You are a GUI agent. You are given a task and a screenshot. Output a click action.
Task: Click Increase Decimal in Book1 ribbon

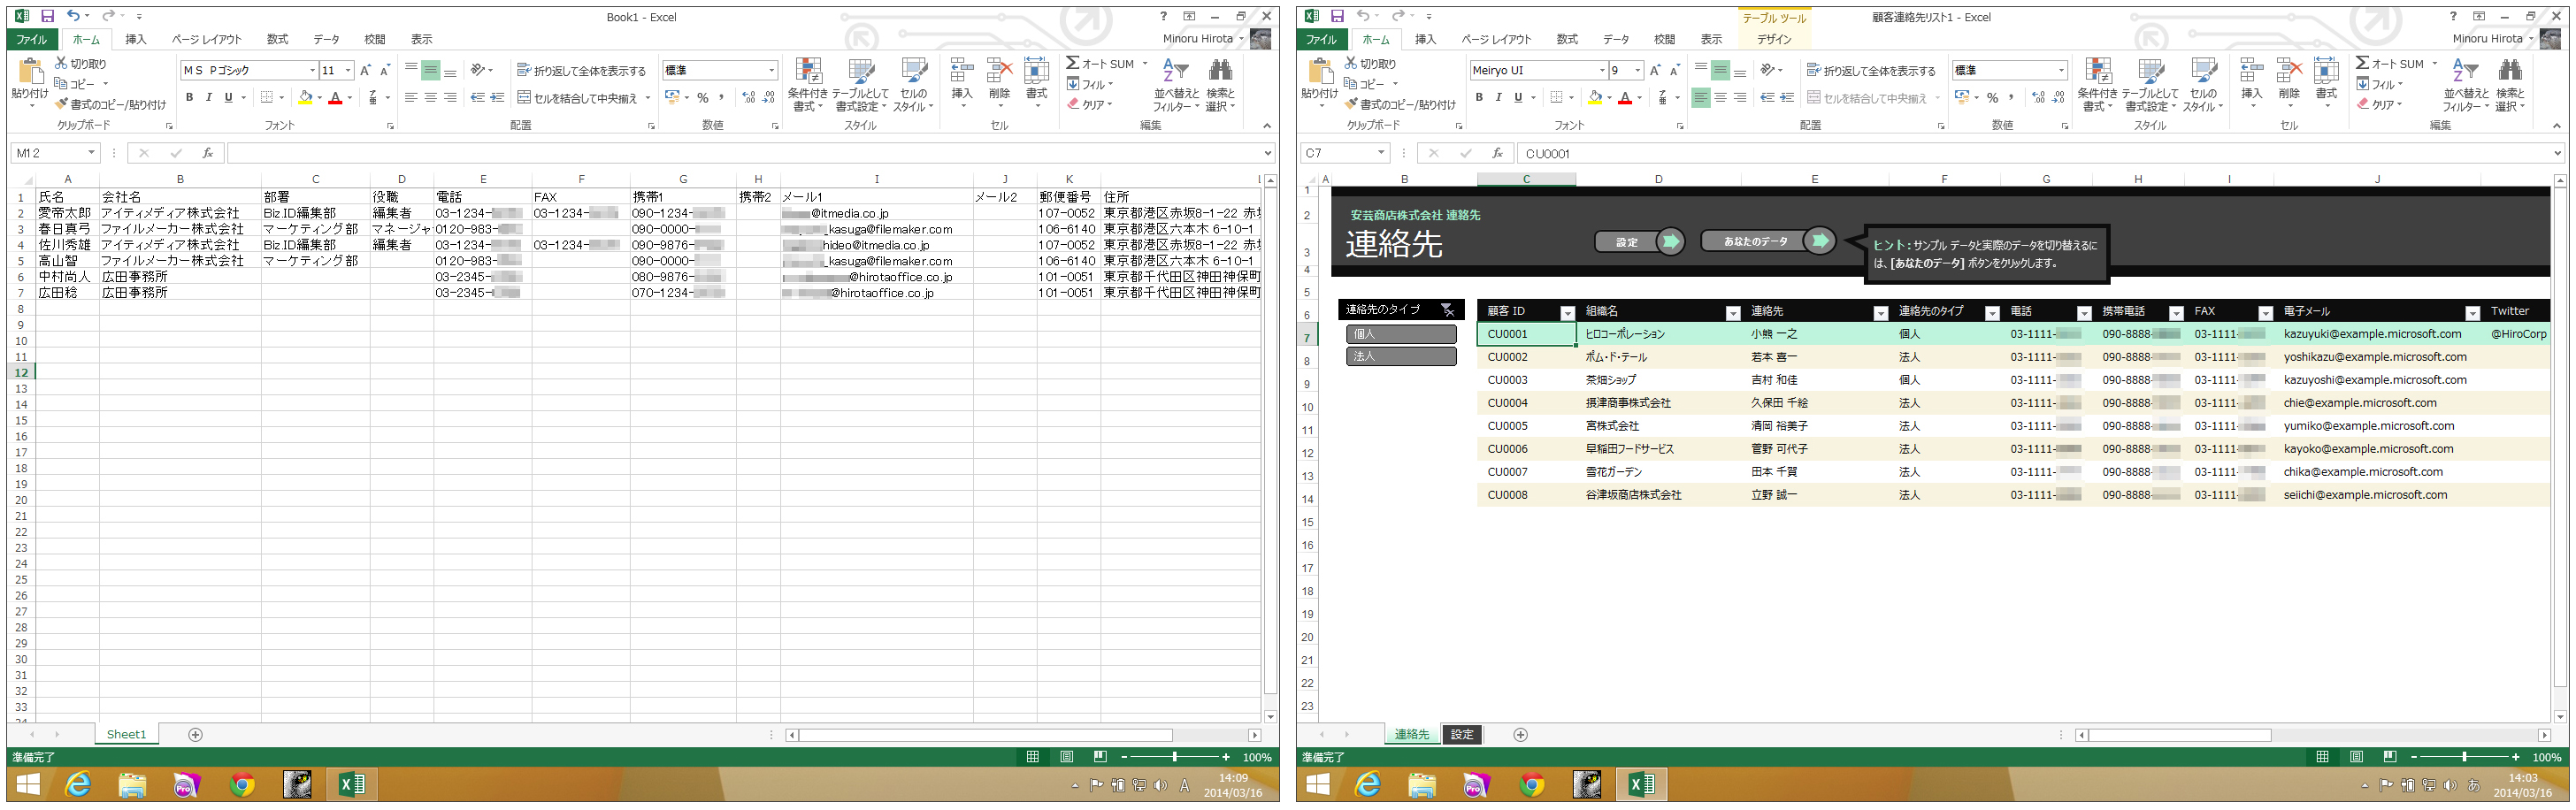coord(748,97)
